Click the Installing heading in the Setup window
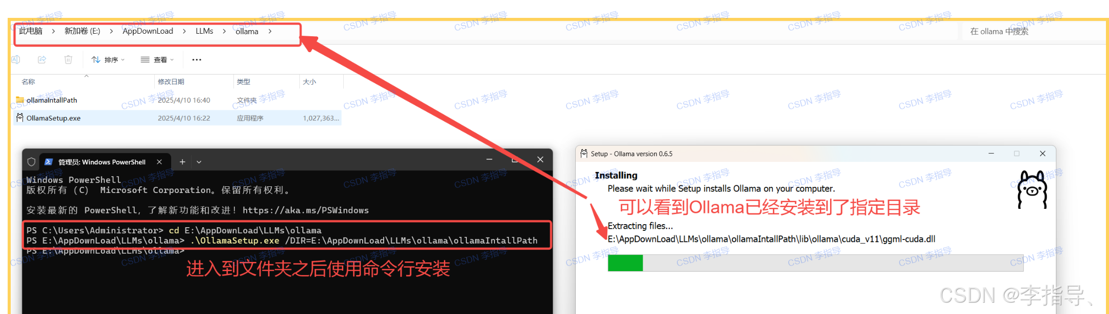The height and width of the screenshot is (314, 1109). coord(616,175)
